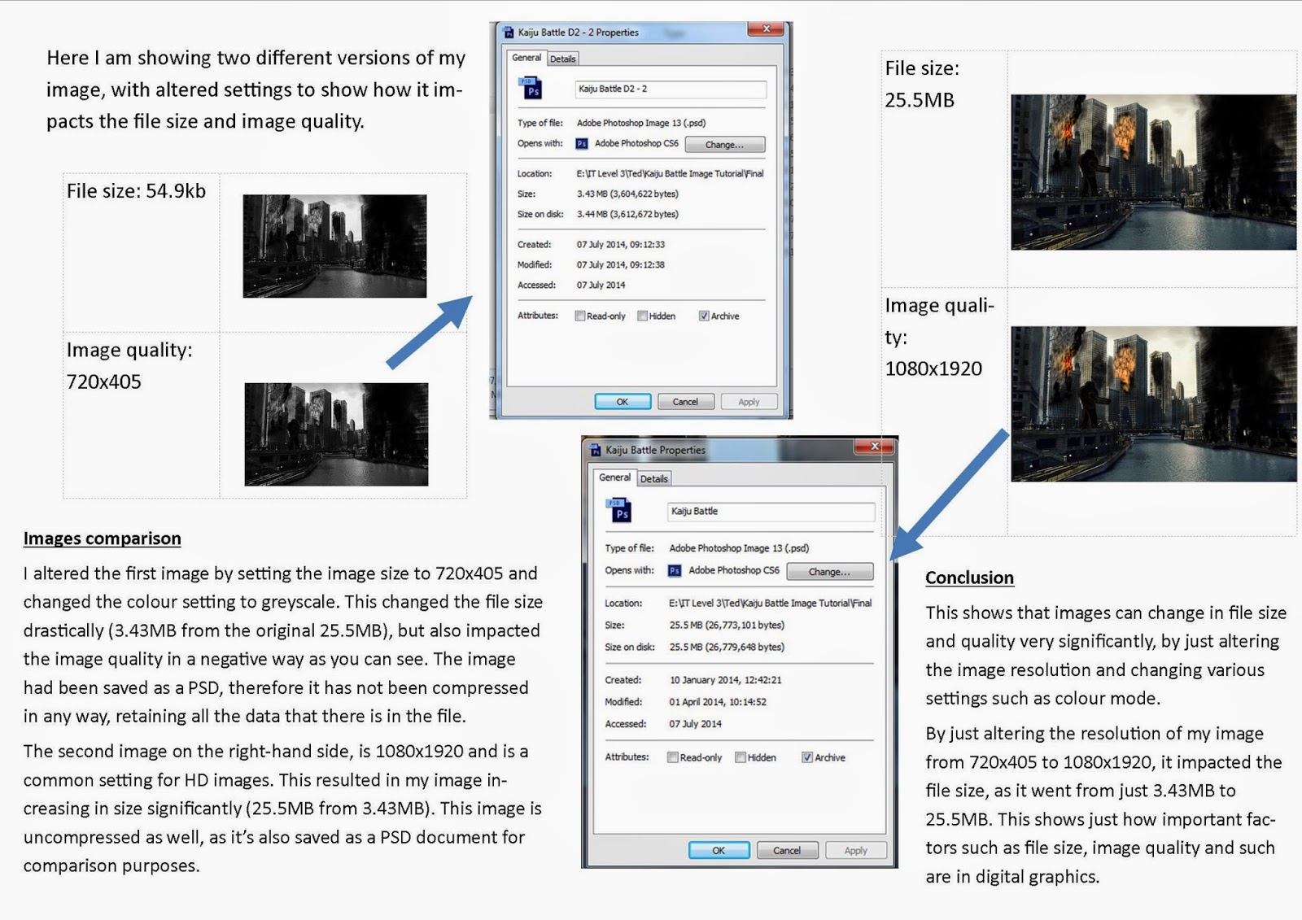The height and width of the screenshot is (920, 1302).
Task: Click Change button in Kaiju Battle Properties
Action: click(x=828, y=572)
